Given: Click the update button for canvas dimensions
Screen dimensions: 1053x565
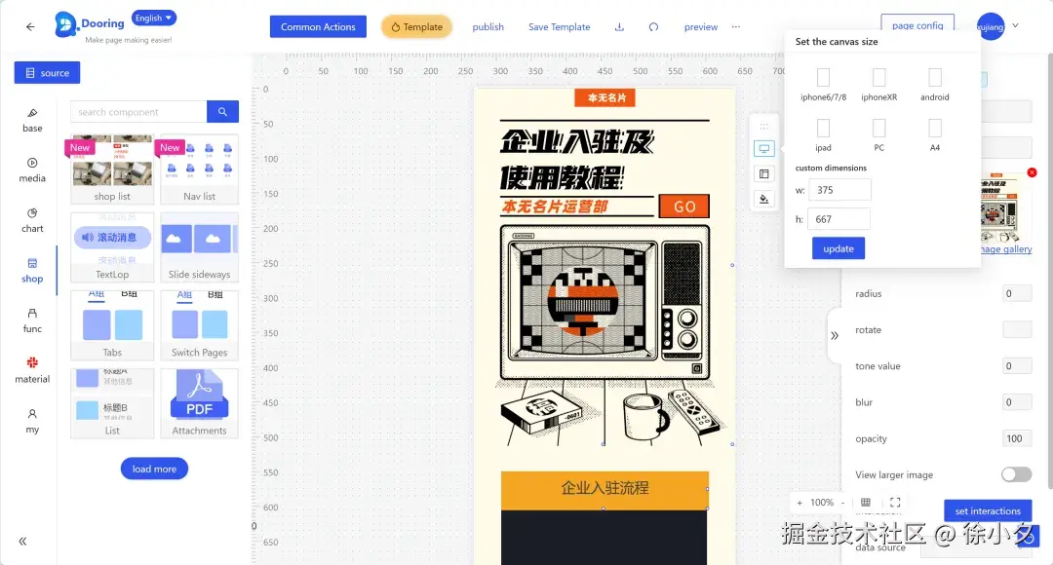Looking at the screenshot, I should coord(838,248).
